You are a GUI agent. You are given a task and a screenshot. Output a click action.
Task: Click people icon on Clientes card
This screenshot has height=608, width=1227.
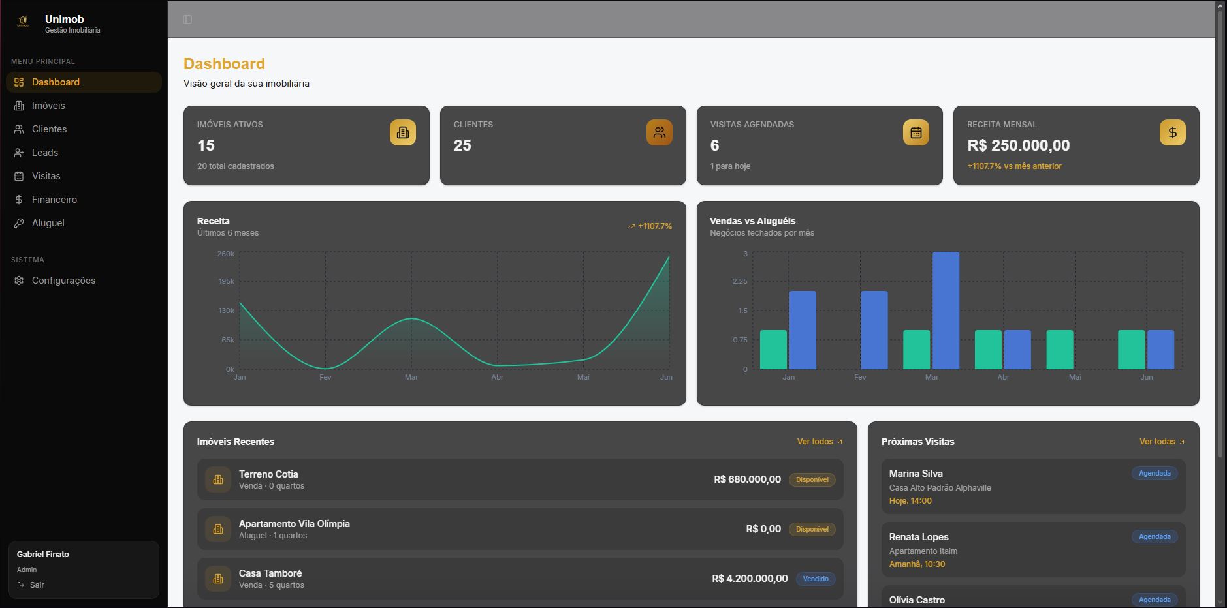click(x=660, y=132)
